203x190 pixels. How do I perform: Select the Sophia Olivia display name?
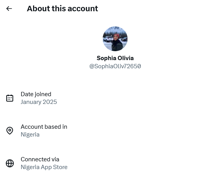point(115,58)
